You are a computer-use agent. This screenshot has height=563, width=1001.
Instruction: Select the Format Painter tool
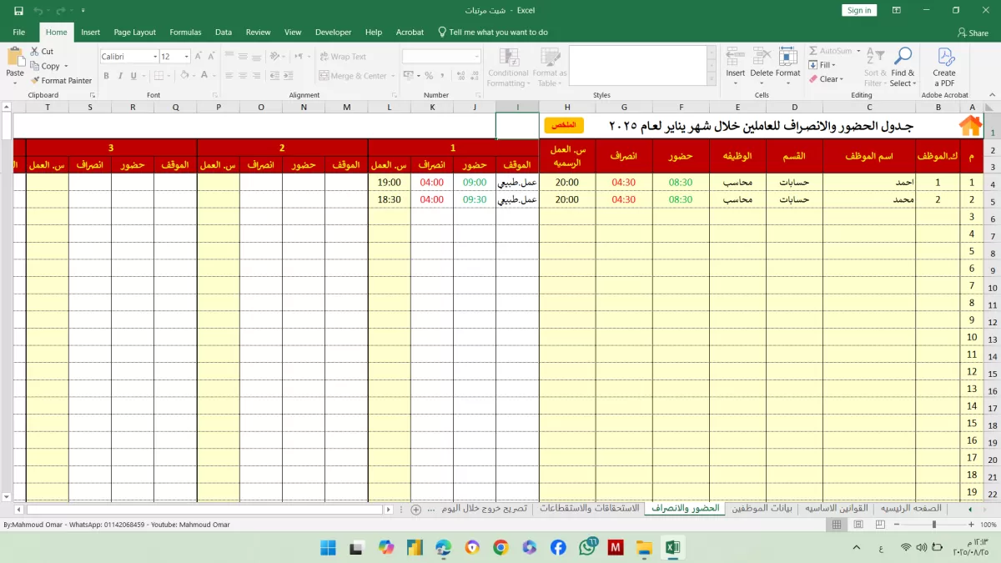coord(61,81)
